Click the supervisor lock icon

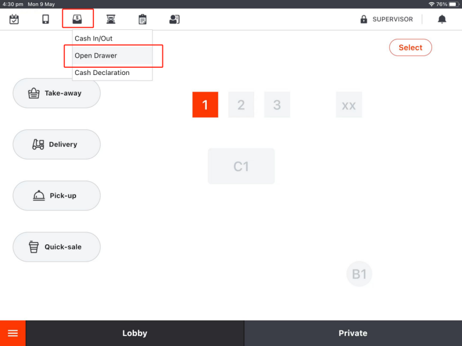pyautogui.click(x=364, y=19)
